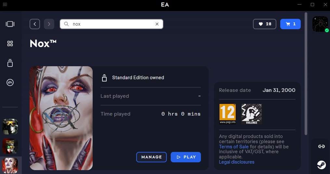Maximize the EA app window
Viewport: 330px width, 174px height.
point(312,5)
